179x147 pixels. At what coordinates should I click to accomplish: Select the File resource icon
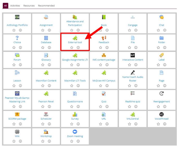click(133, 38)
